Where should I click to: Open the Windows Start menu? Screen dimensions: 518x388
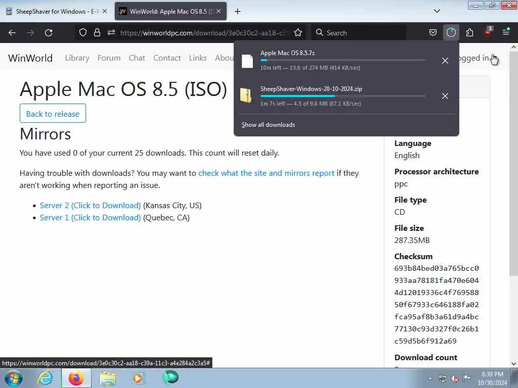(x=14, y=378)
